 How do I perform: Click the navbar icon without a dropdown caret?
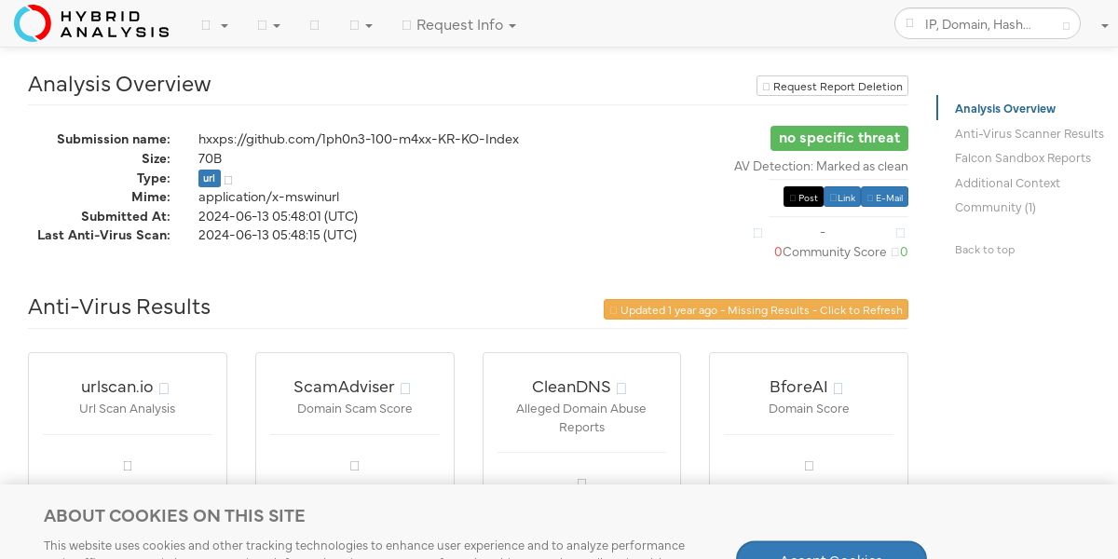point(314,25)
